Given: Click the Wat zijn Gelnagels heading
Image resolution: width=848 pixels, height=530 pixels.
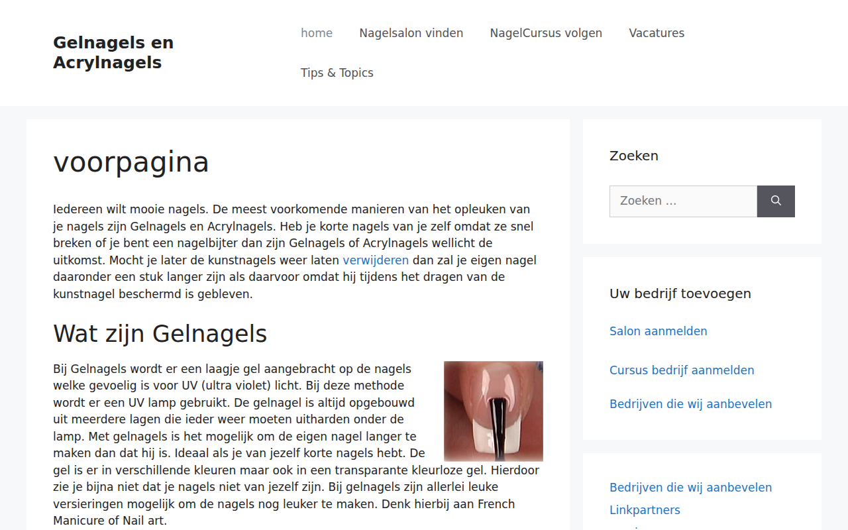Looking at the screenshot, I should coord(160,334).
